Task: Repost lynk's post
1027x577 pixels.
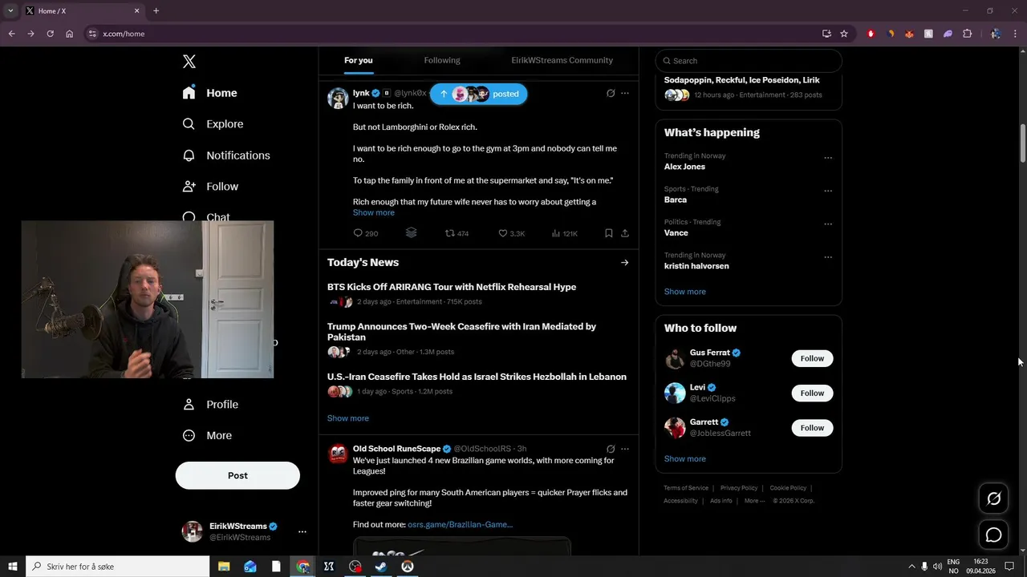Action: click(457, 233)
